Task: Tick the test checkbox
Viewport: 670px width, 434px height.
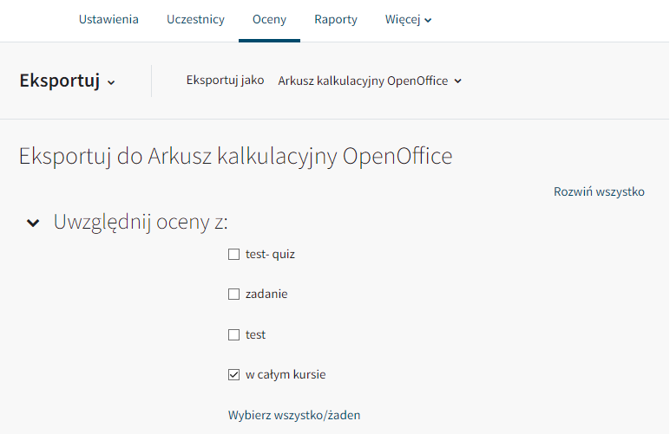Action: 233,334
